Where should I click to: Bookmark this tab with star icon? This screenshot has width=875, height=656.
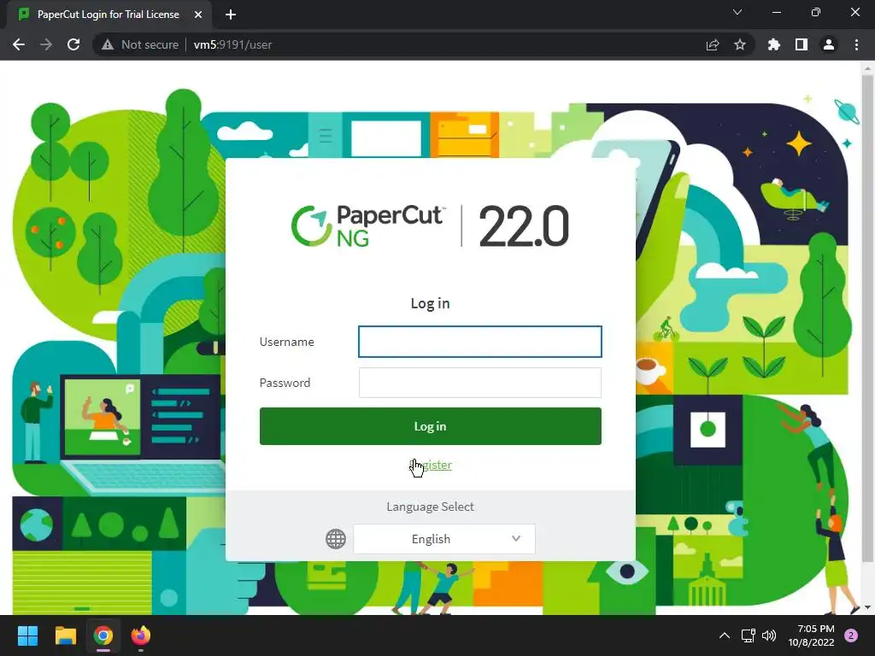[x=740, y=44]
